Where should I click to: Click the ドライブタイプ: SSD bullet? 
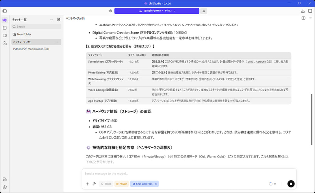(x=105, y=121)
